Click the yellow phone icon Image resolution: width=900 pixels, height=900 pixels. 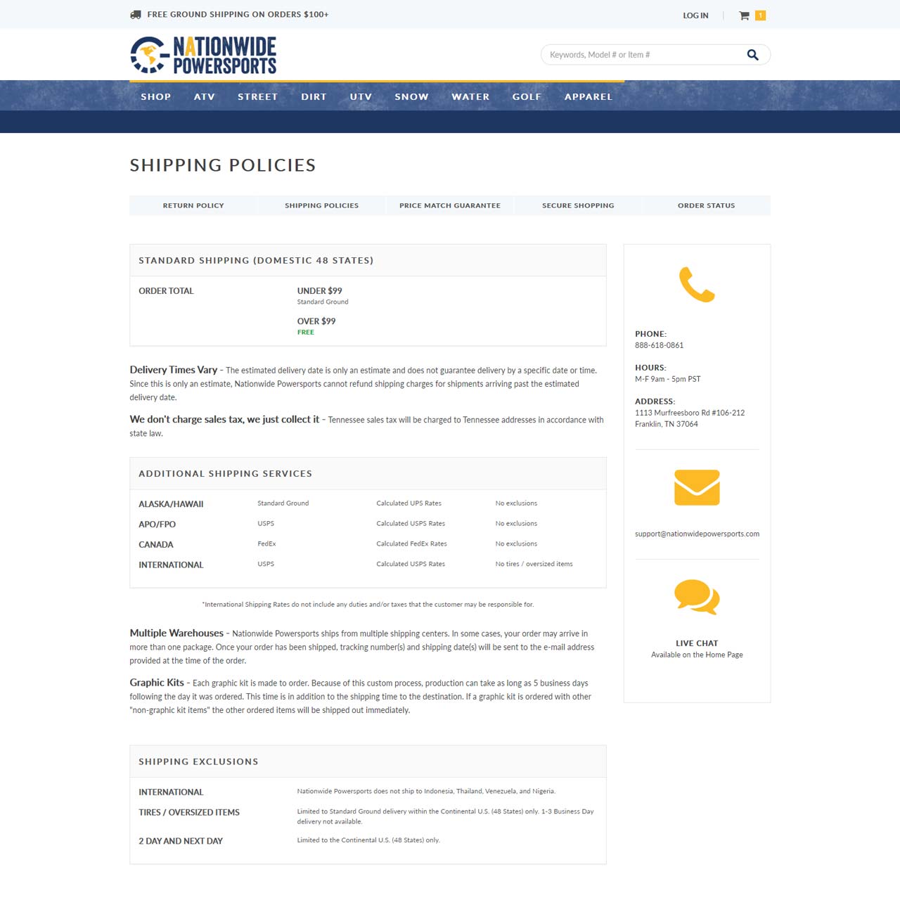click(697, 285)
